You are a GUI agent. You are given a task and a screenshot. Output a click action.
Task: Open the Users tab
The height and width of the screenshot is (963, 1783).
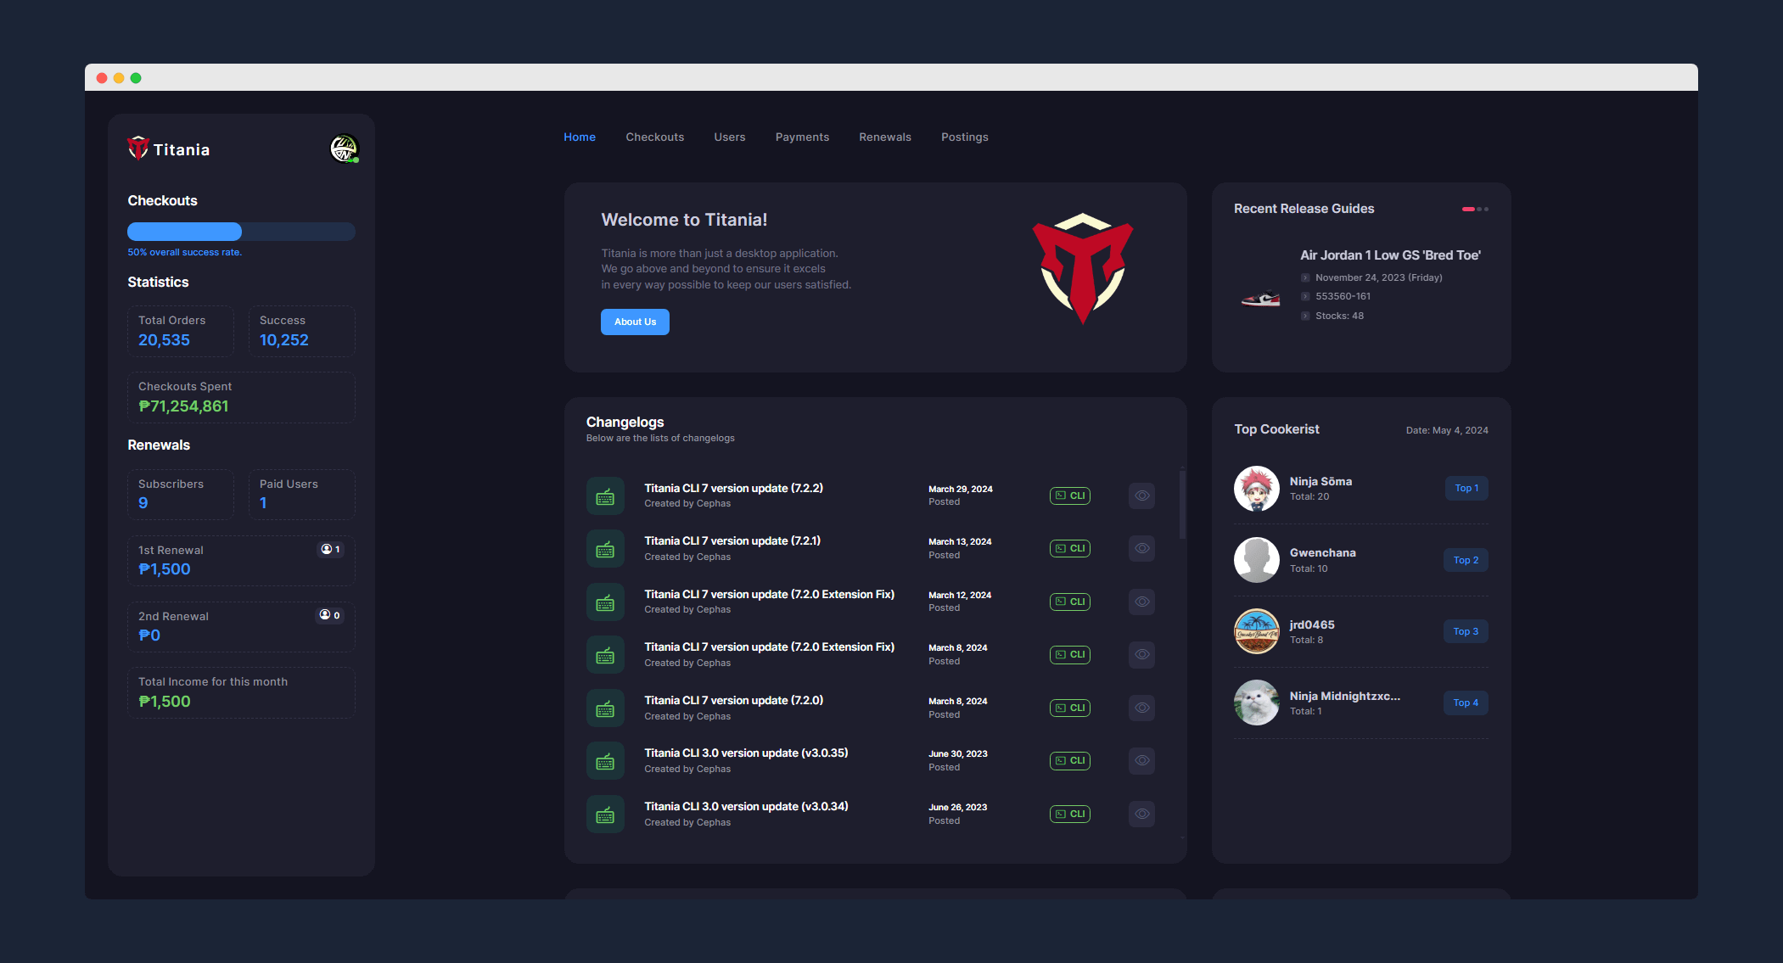729,137
